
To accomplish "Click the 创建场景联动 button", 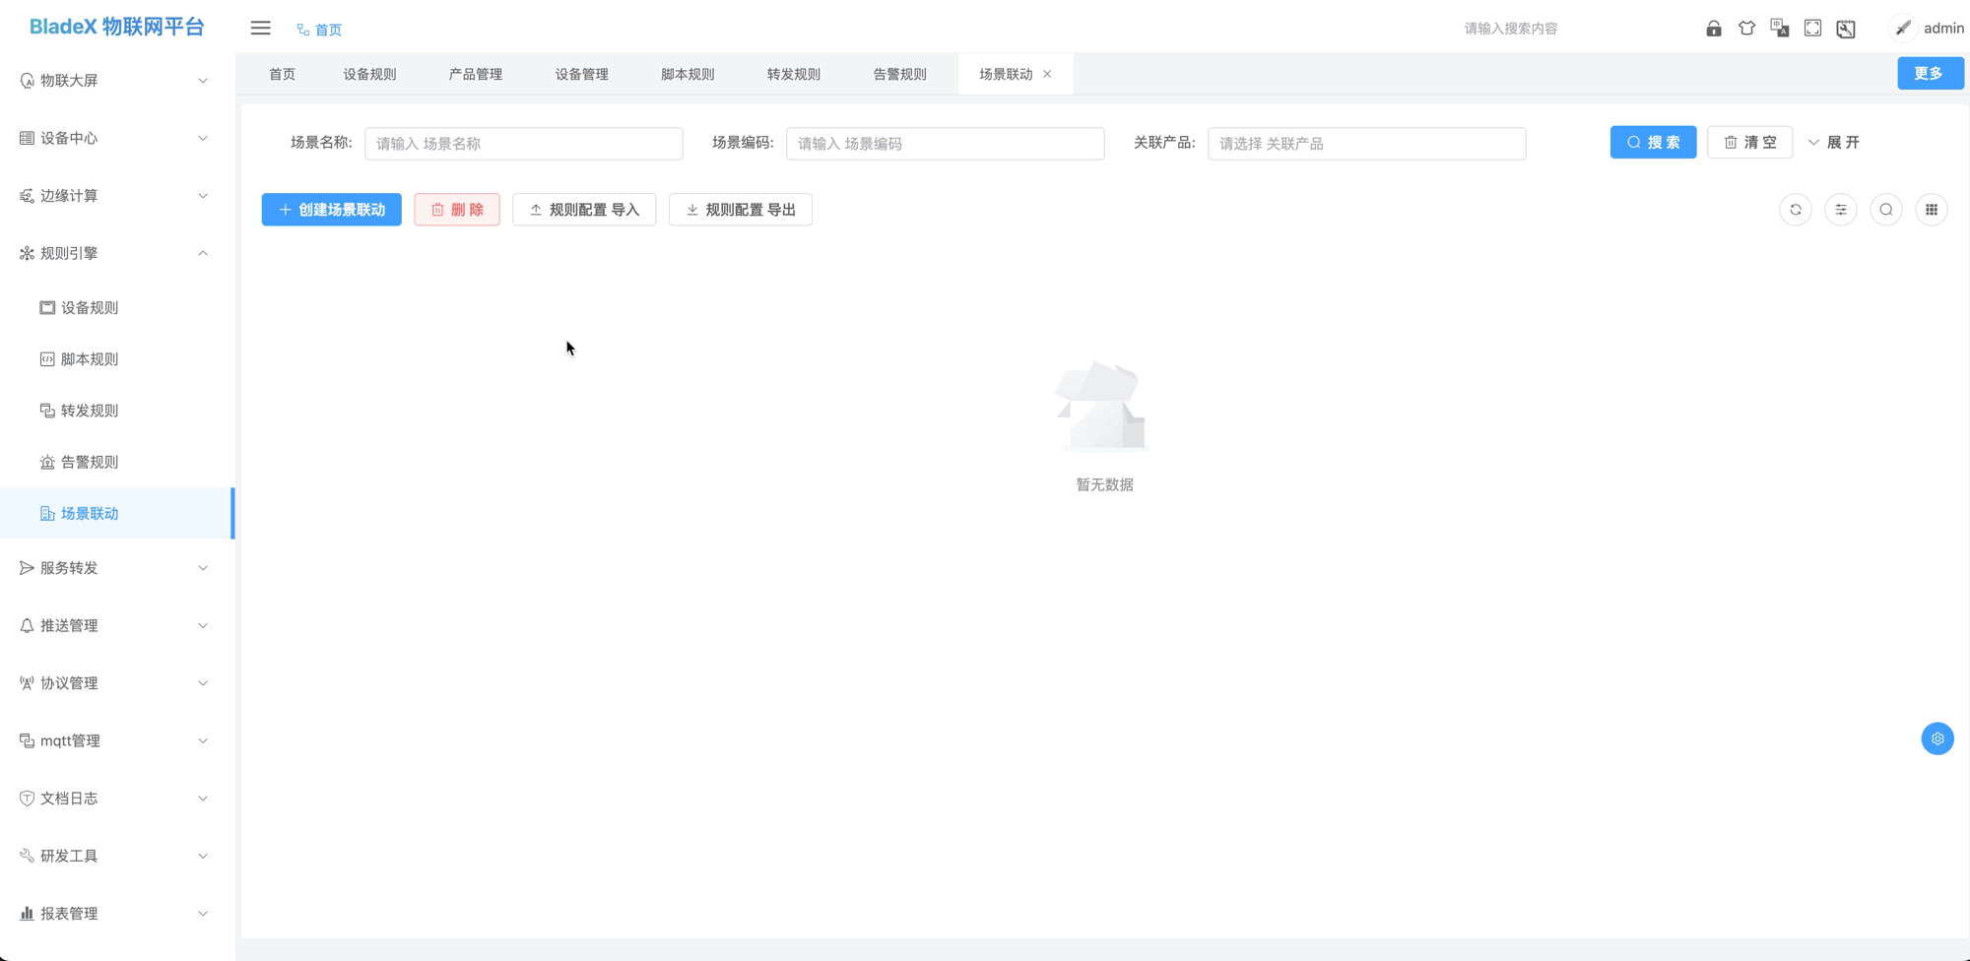I will pos(331,210).
